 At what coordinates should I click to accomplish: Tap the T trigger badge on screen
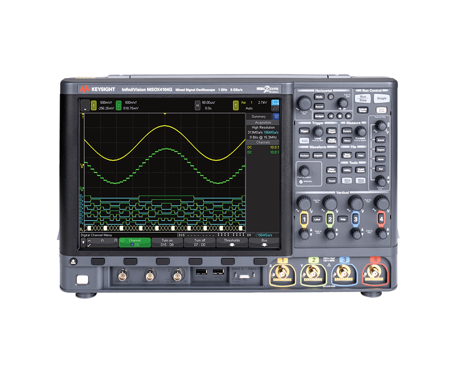point(236,106)
